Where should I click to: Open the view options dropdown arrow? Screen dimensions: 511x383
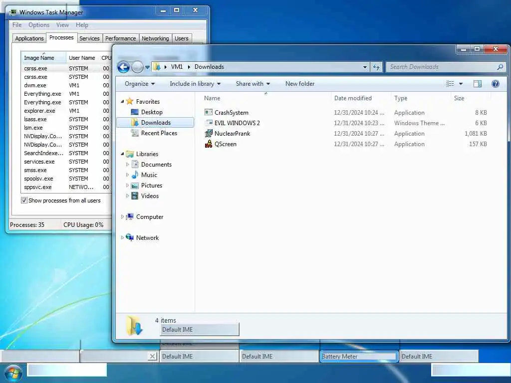461,84
